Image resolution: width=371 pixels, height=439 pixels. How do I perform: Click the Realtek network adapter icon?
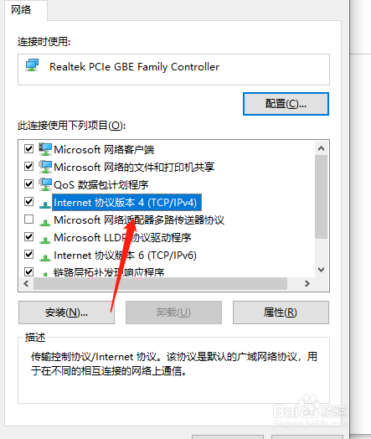pos(32,65)
